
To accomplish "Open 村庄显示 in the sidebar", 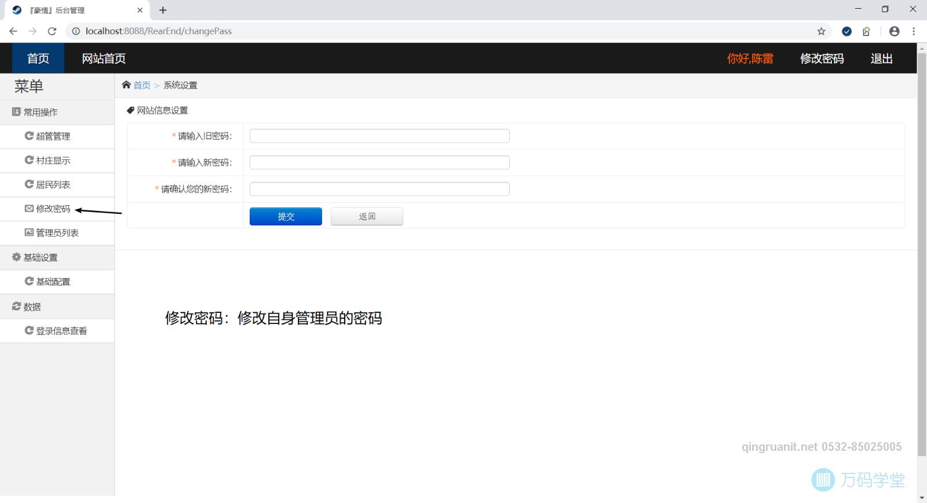I will click(57, 161).
